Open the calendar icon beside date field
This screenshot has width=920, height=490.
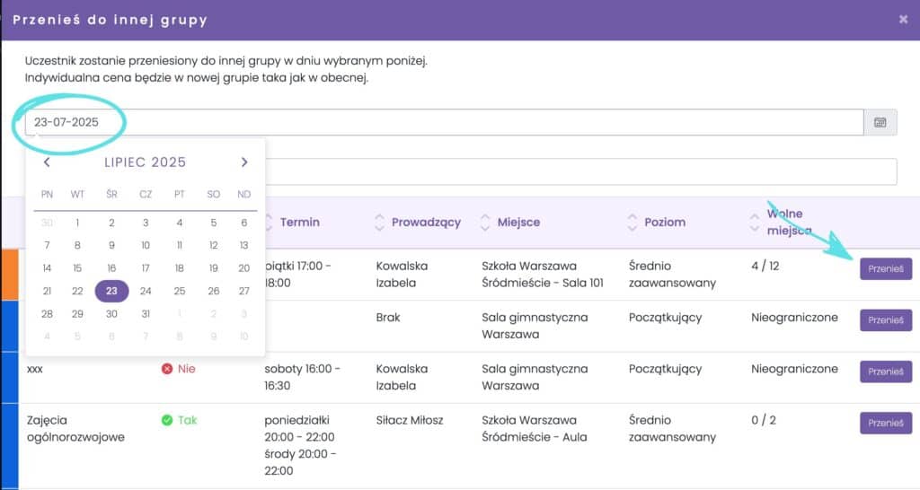point(880,122)
